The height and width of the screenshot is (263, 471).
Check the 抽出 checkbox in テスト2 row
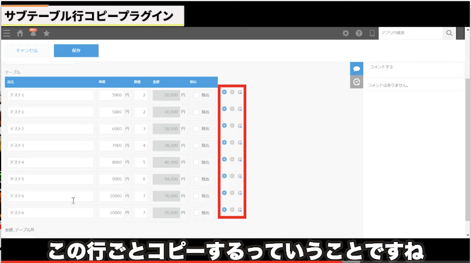coord(196,129)
